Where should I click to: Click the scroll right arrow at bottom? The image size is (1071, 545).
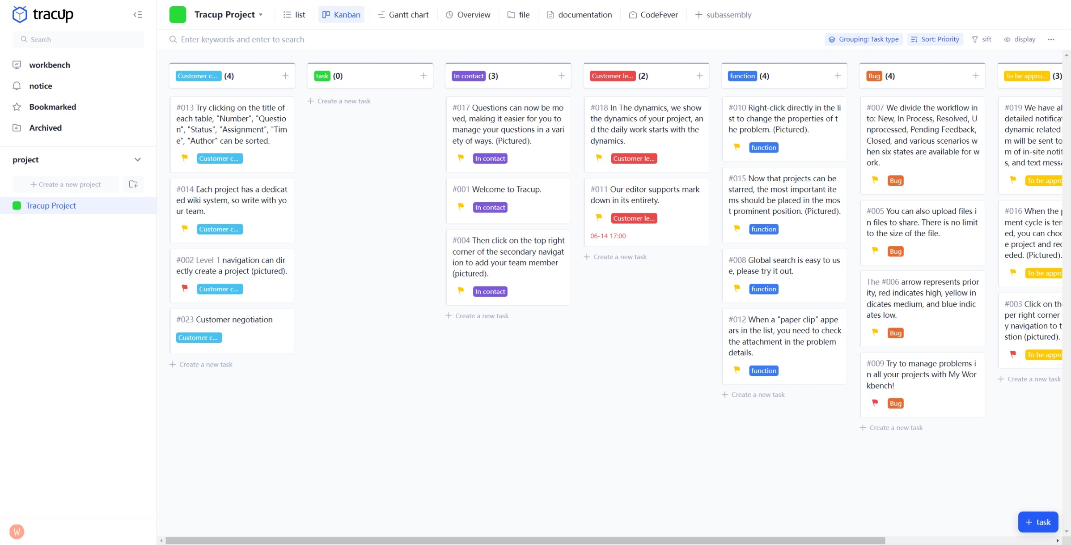tap(1058, 541)
